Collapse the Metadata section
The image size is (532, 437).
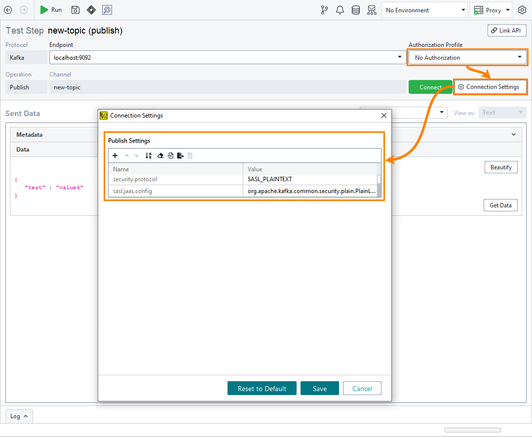pos(513,134)
